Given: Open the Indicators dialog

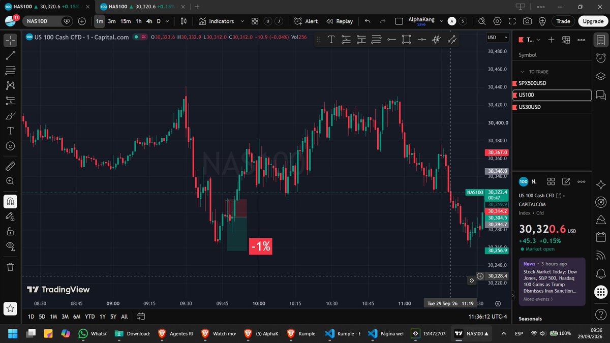Looking at the screenshot, I should click(x=216, y=21).
